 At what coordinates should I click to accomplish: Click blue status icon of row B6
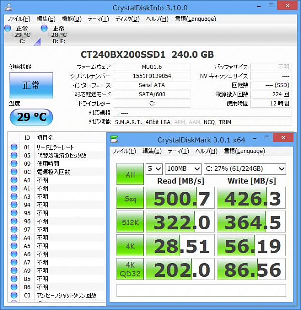point(14,287)
